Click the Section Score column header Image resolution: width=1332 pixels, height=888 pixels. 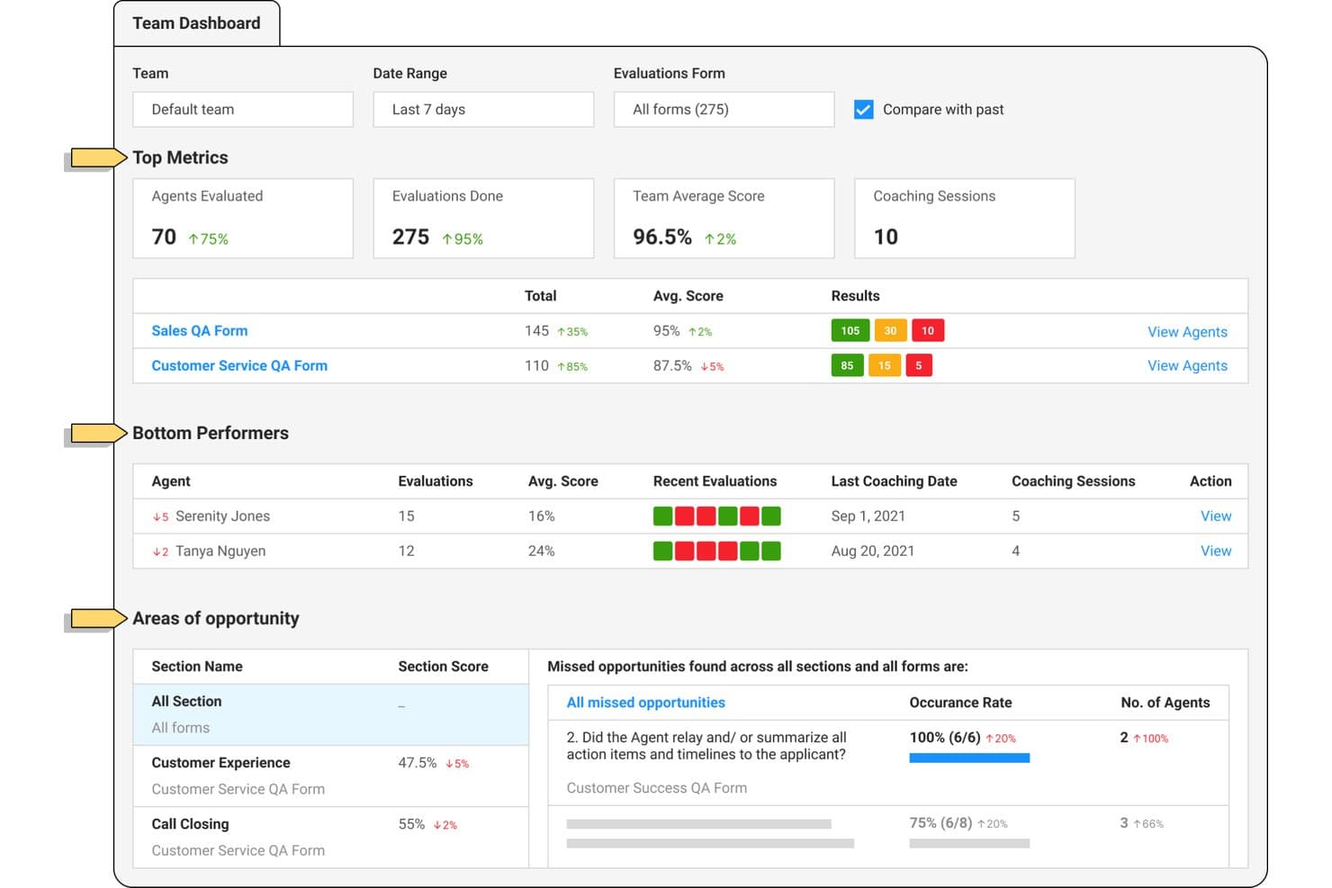pyautogui.click(x=443, y=667)
